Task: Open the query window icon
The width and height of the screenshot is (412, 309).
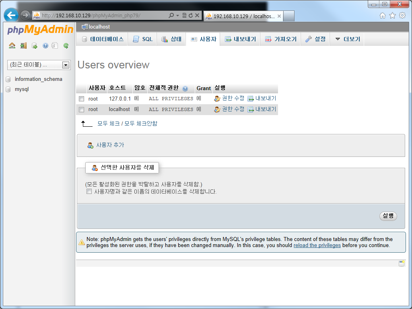Action: pos(35,46)
